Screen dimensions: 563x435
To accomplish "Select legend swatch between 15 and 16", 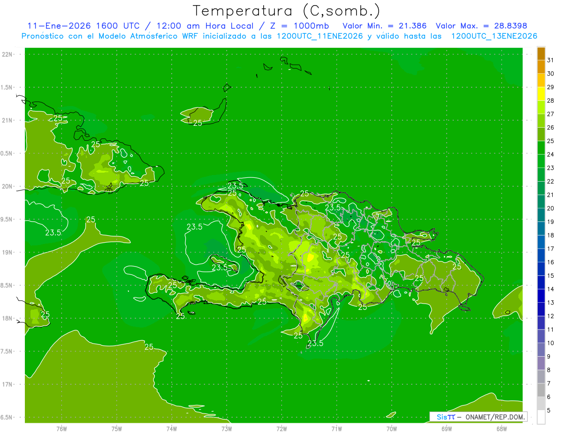I will (541, 268).
